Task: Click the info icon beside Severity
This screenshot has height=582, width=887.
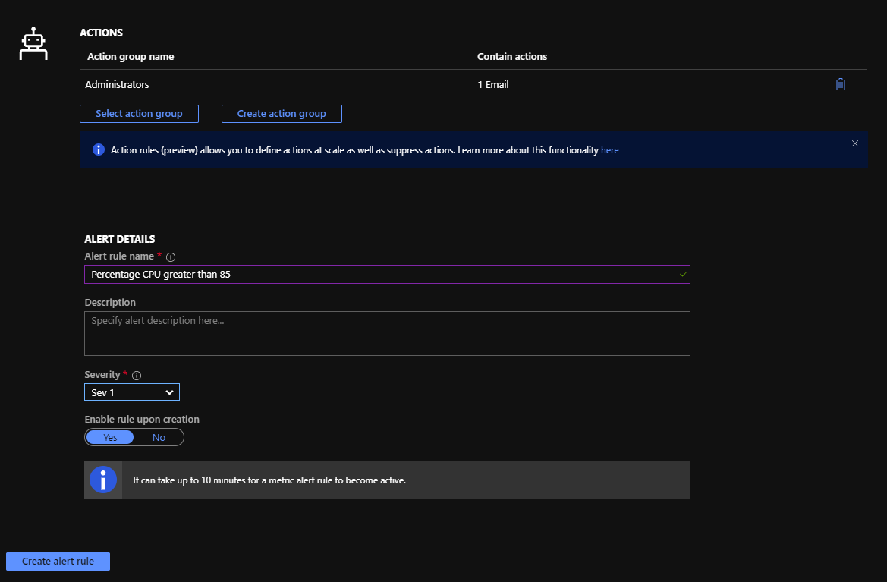Action: 136,375
